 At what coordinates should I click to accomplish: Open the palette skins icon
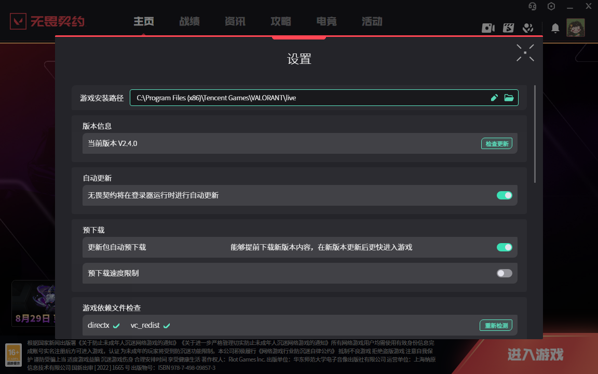click(x=528, y=28)
